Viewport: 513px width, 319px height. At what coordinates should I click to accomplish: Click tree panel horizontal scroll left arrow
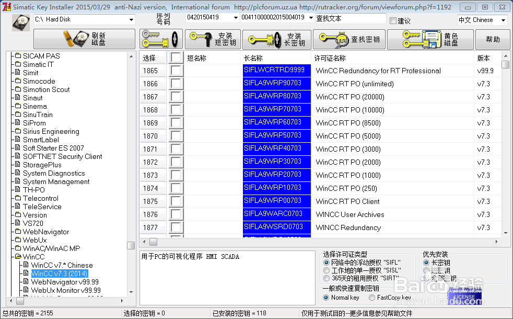click(11, 300)
